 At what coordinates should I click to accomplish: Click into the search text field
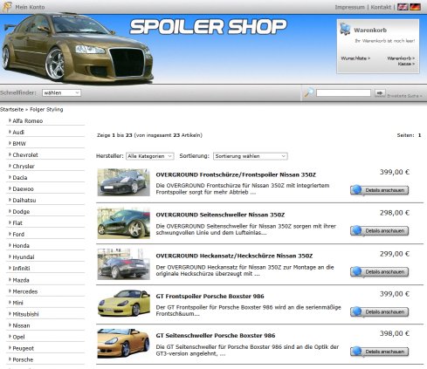[x=343, y=92]
